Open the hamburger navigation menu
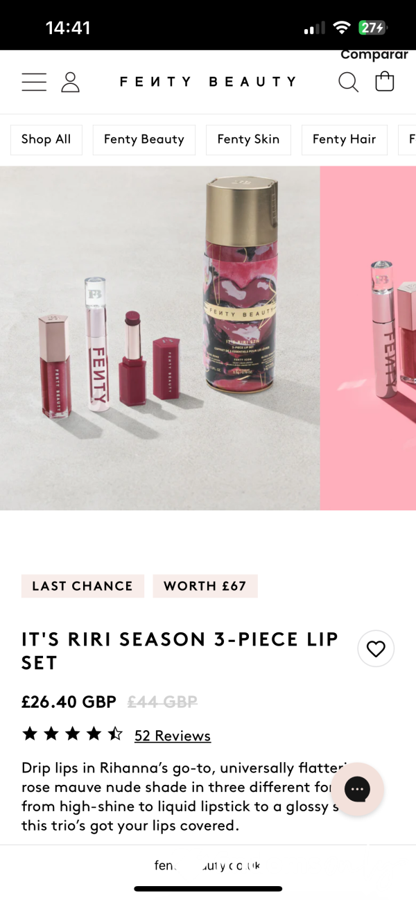 pos(34,82)
